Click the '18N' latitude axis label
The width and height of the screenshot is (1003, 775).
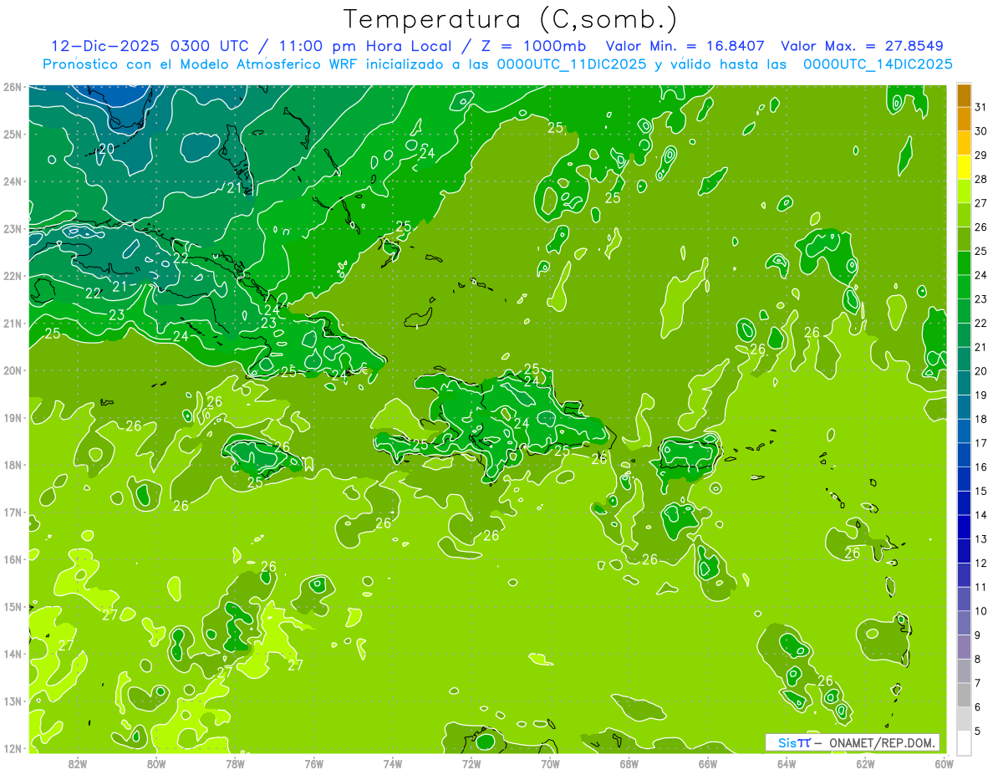click(x=12, y=465)
